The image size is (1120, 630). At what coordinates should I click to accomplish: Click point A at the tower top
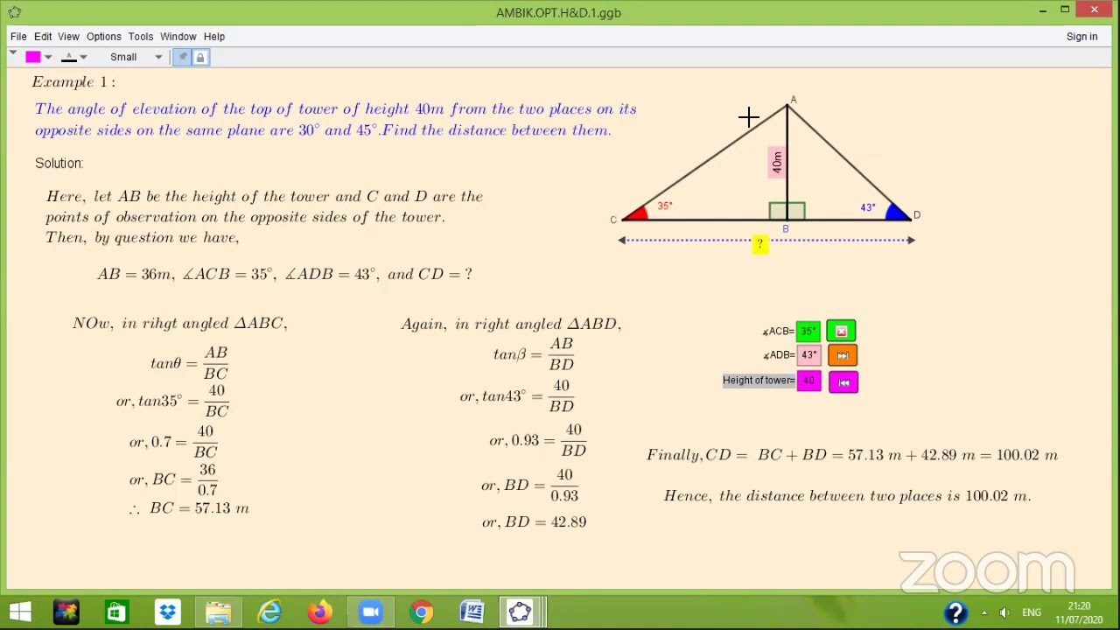point(787,105)
